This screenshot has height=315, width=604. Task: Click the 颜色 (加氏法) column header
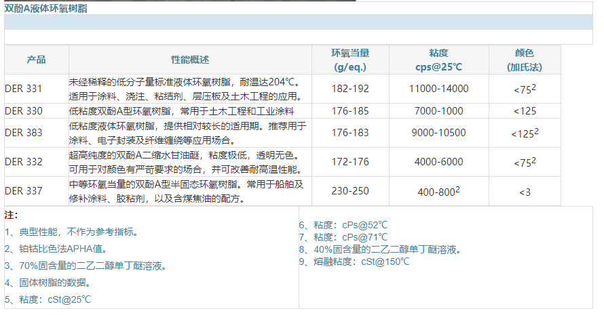(525, 60)
